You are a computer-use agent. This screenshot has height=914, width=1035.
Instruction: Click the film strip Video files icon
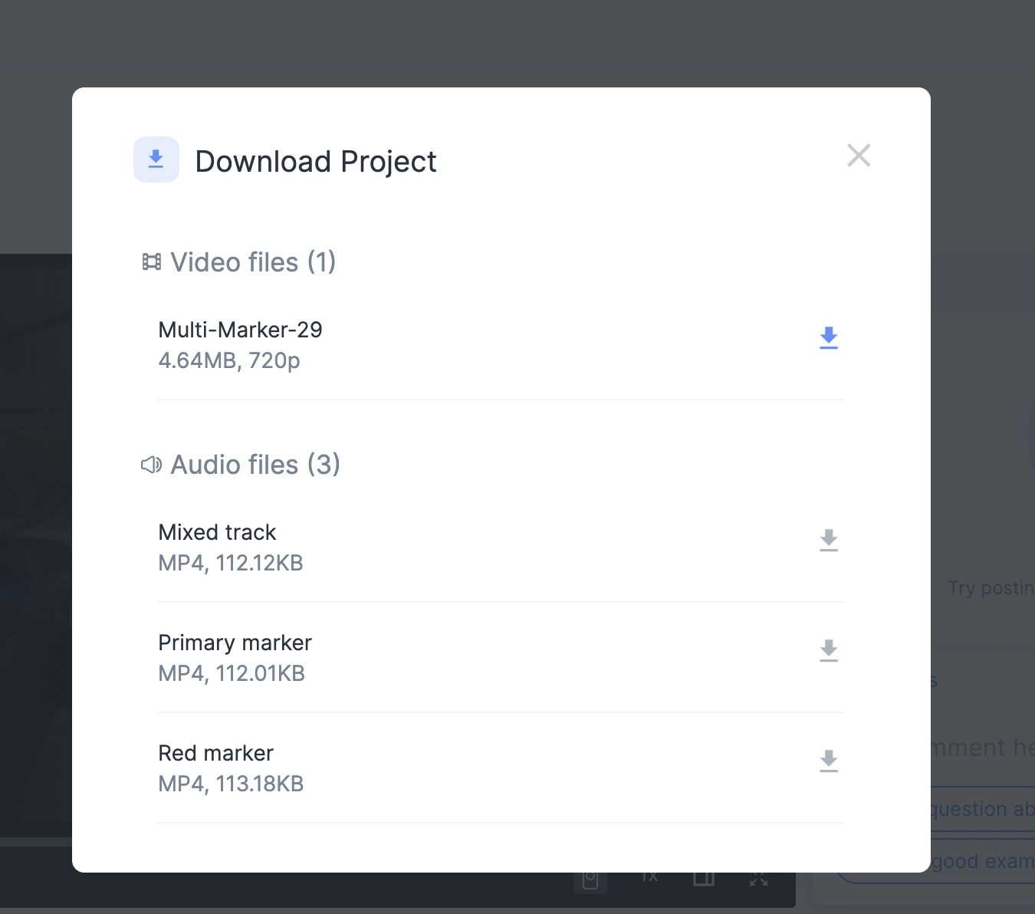(x=152, y=262)
